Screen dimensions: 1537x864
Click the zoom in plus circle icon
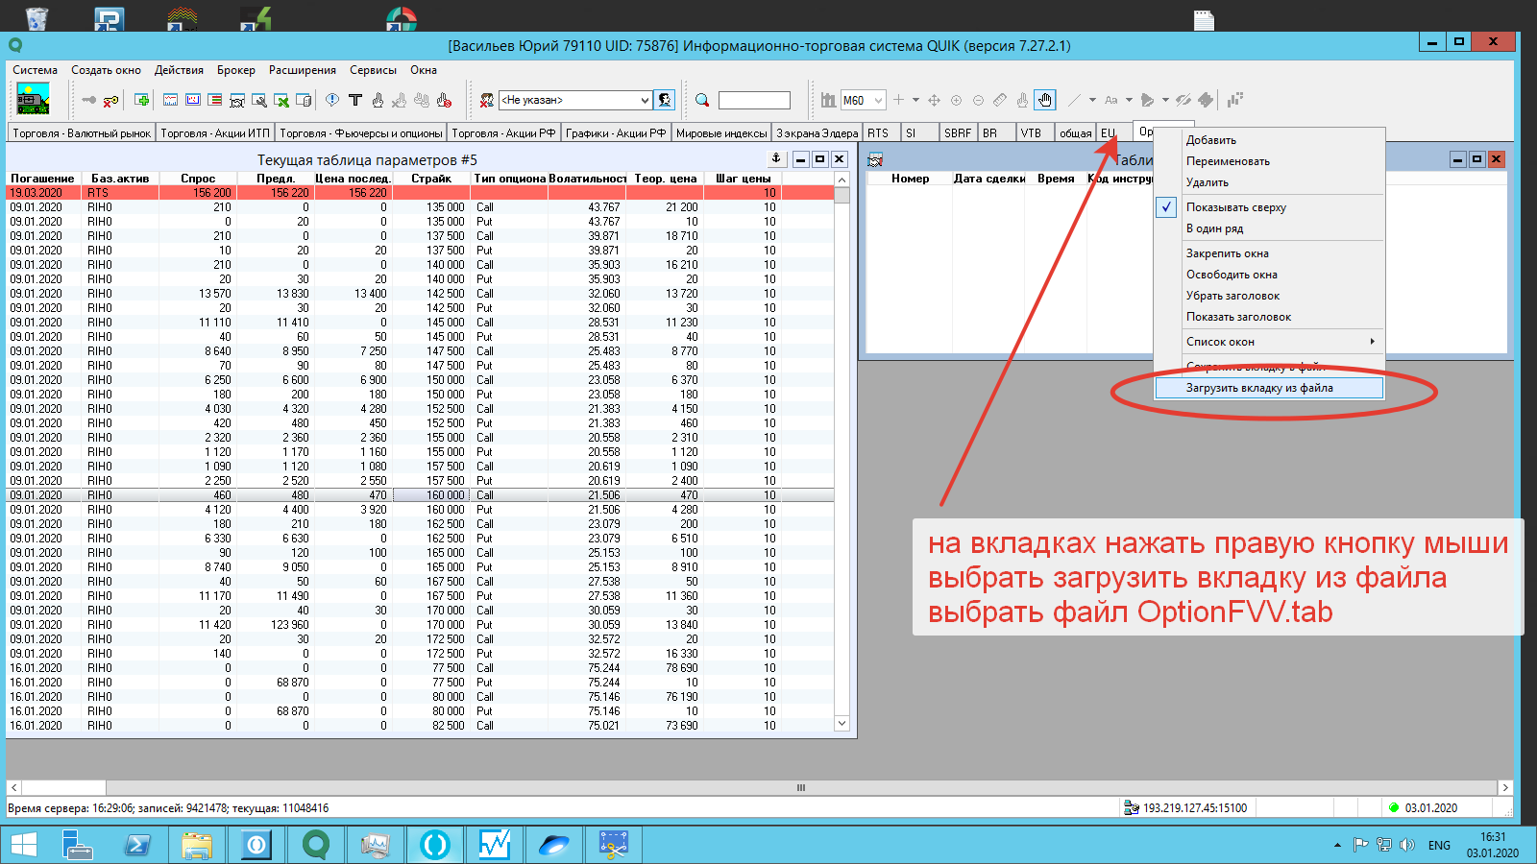(x=956, y=100)
